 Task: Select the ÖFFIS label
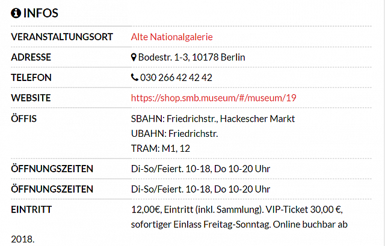[x=24, y=118]
